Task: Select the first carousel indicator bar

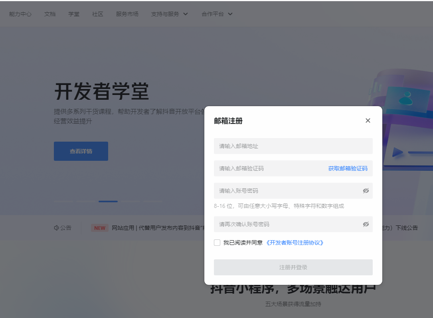Action: (x=63, y=201)
